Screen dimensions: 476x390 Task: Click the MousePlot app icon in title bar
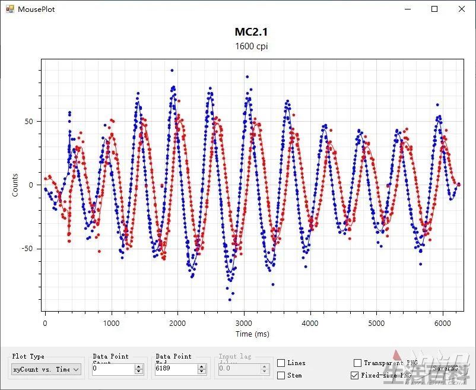(9, 9)
